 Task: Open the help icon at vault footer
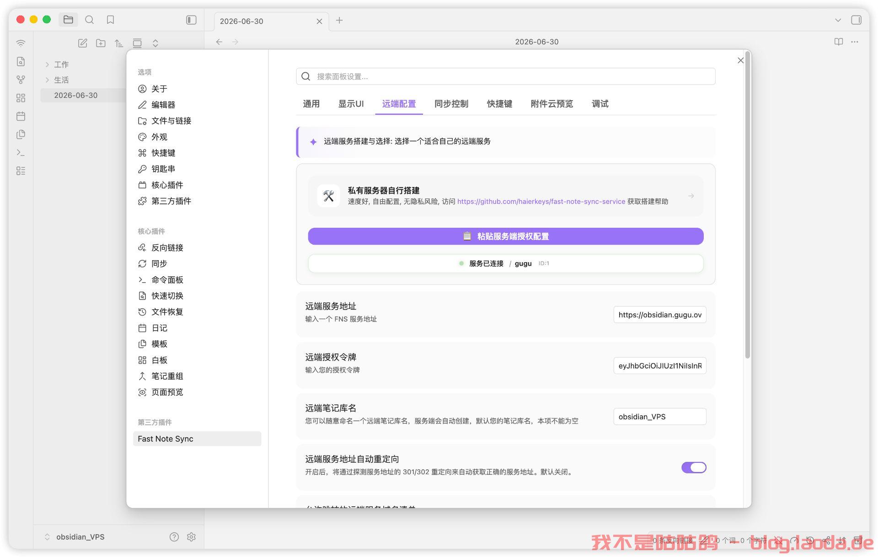point(174,537)
